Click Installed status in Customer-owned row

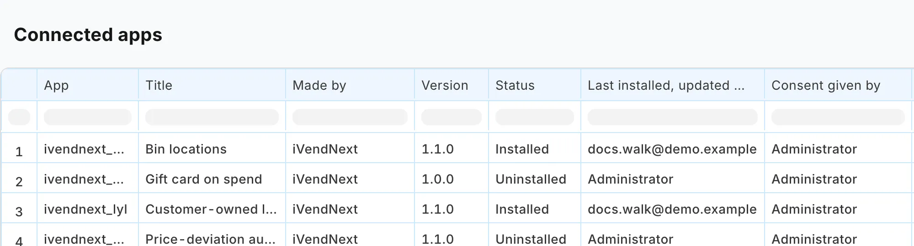[535, 209]
